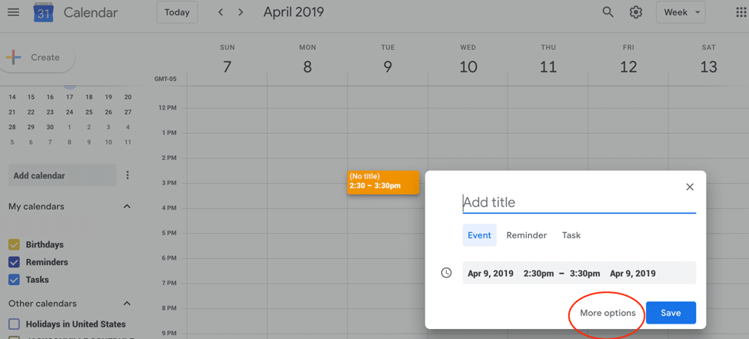Focus the Add title field
The image size is (749, 339).
point(579,202)
